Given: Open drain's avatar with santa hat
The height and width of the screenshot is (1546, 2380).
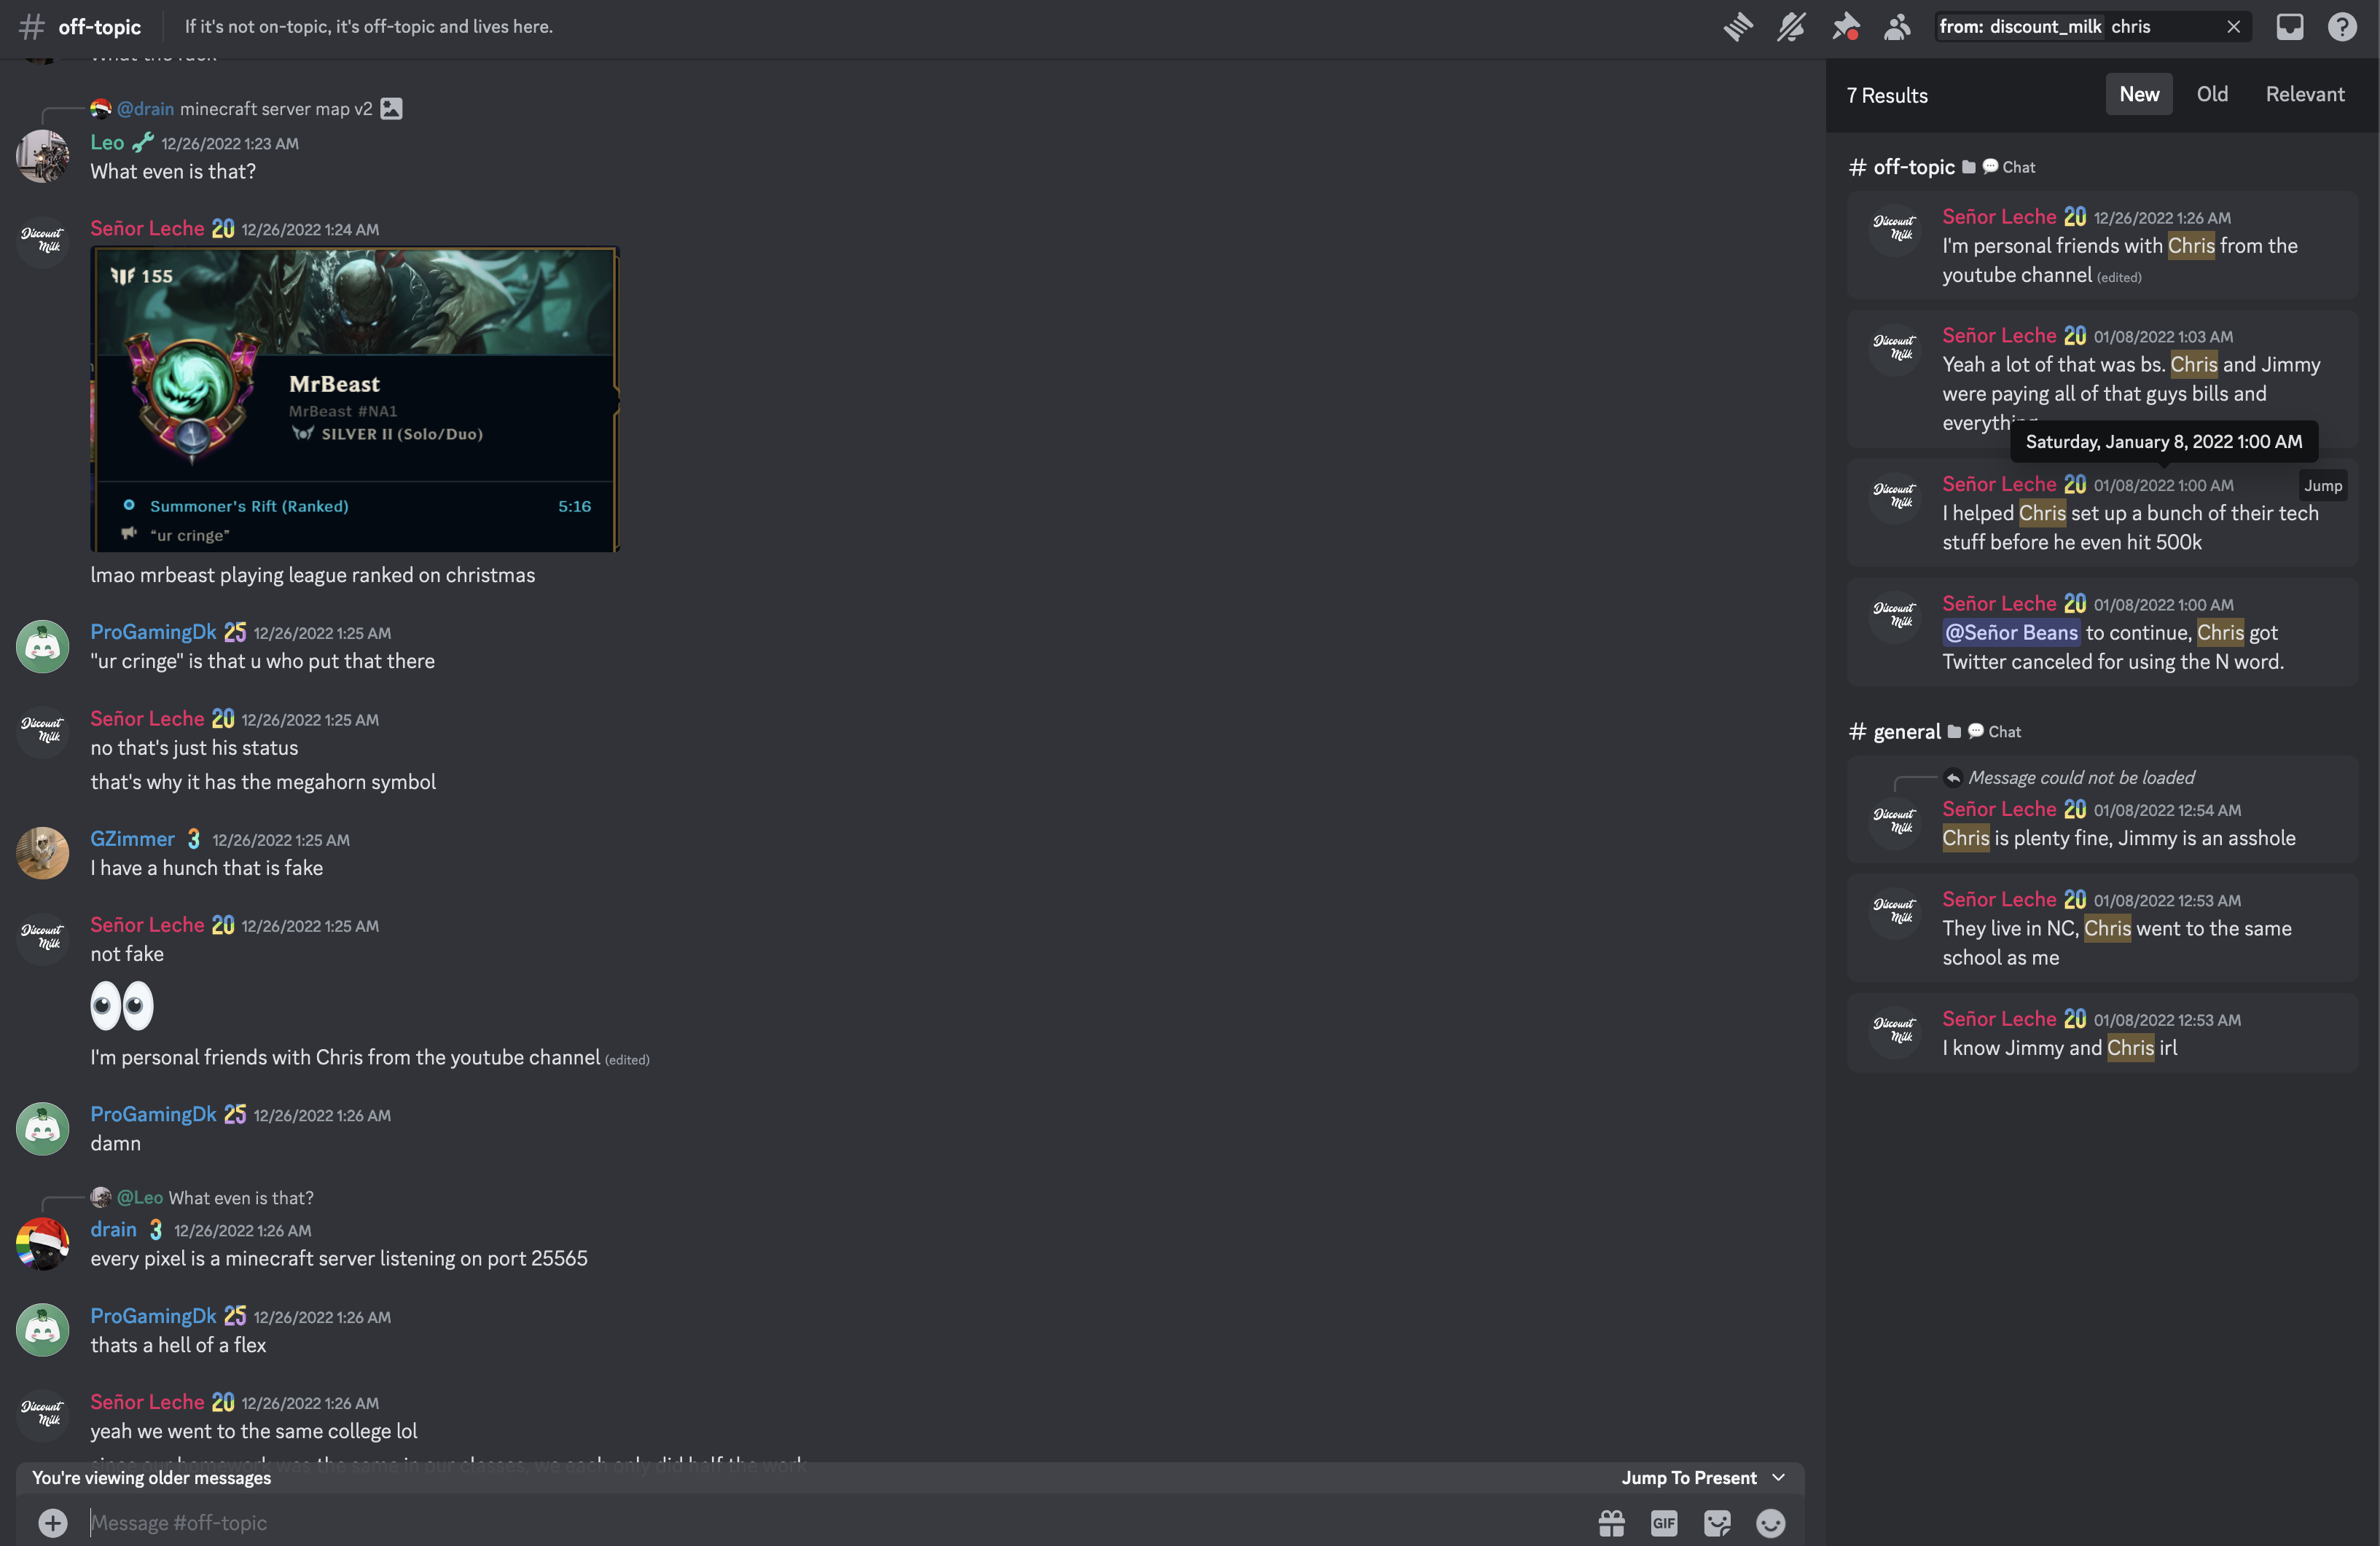Looking at the screenshot, I should pos(42,1244).
